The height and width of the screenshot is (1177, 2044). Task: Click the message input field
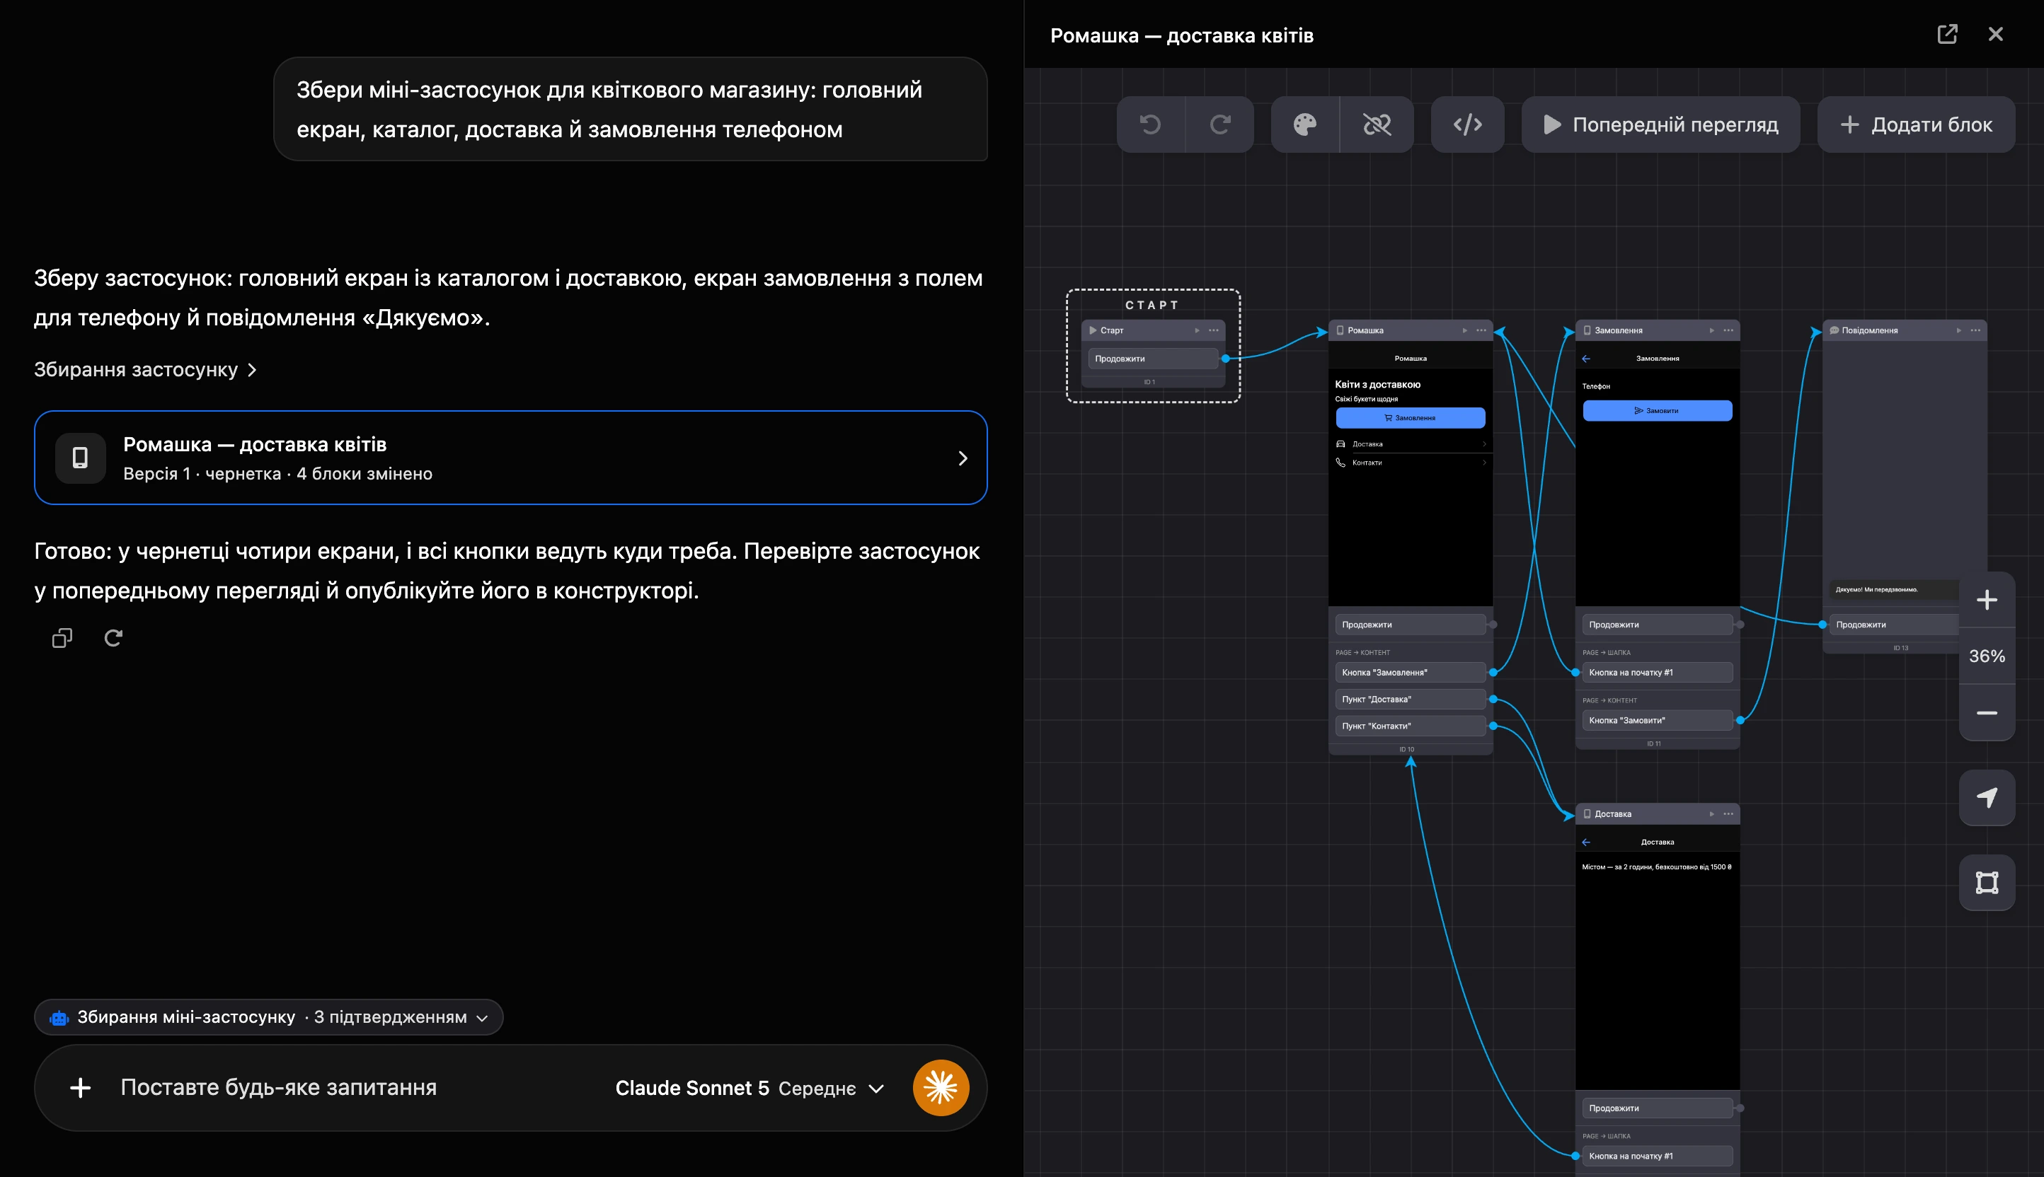coord(356,1088)
